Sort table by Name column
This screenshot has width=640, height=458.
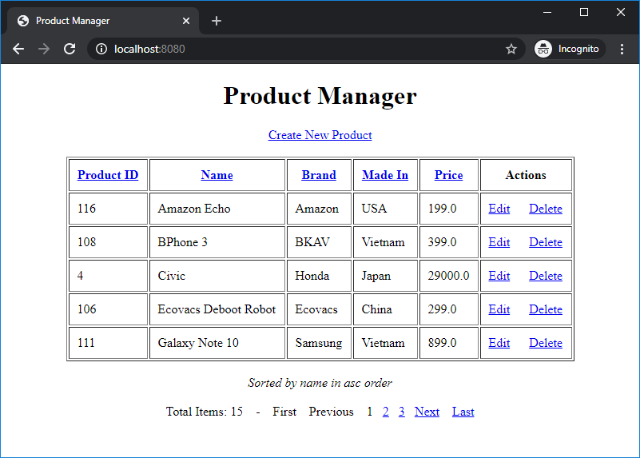tap(217, 175)
